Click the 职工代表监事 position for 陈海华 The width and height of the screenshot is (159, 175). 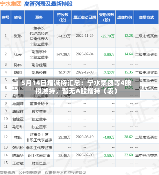pyautogui.click(x=39, y=156)
